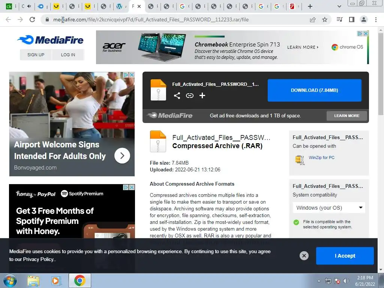The height and width of the screenshot is (288, 384).
Task: Click LEARN MORE in Acer Chromebook ad
Action: [x=303, y=47]
